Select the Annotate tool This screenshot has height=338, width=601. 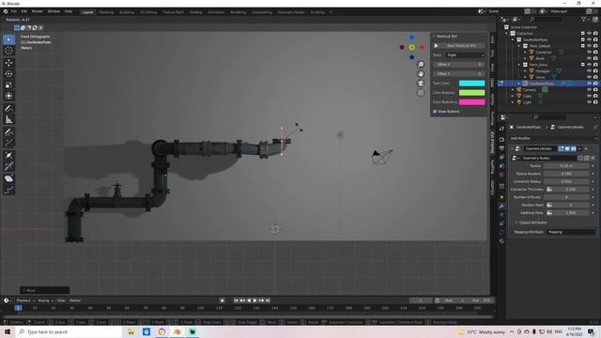(8, 109)
